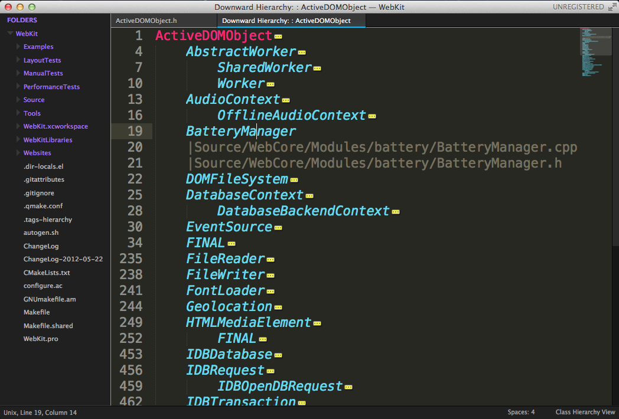The image size is (619, 419).
Task: Open Spaces: 4 indentation menu
Action: (521, 412)
